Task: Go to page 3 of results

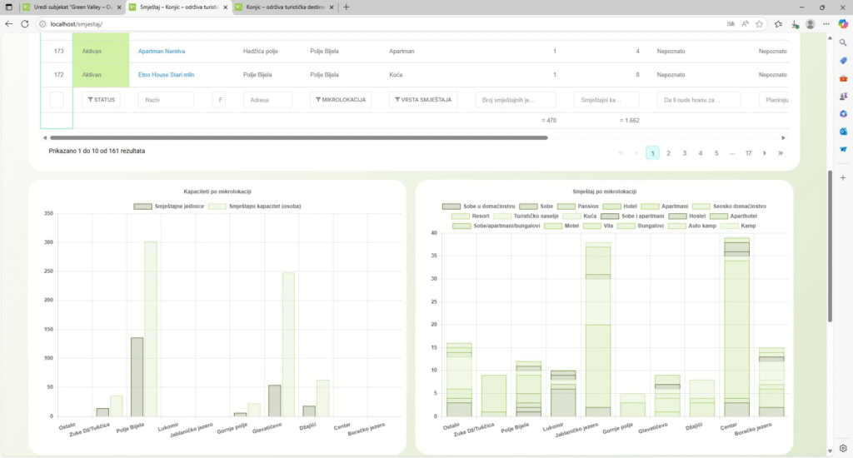Action: pos(685,153)
